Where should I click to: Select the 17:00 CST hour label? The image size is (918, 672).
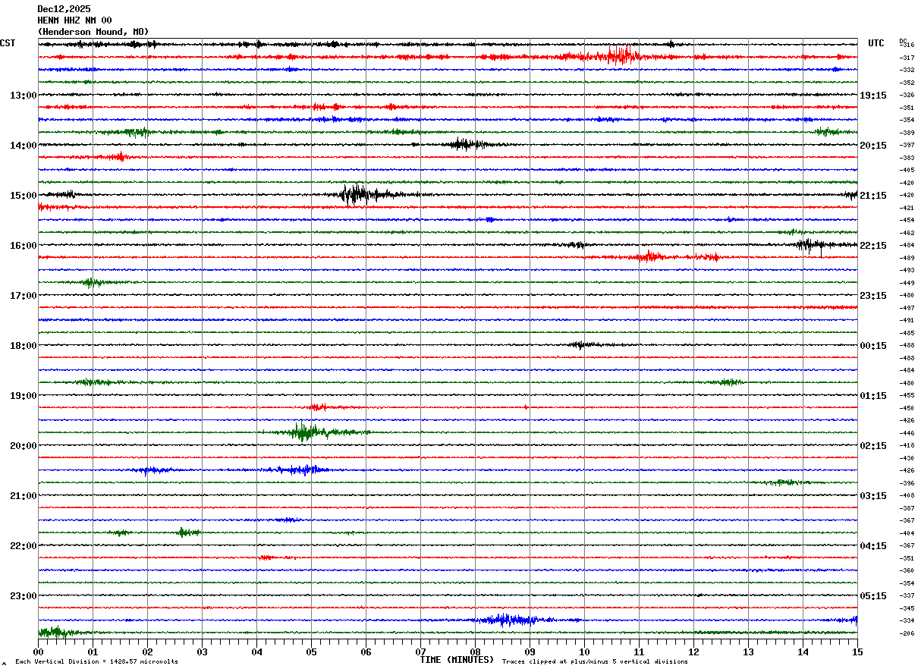[23, 296]
